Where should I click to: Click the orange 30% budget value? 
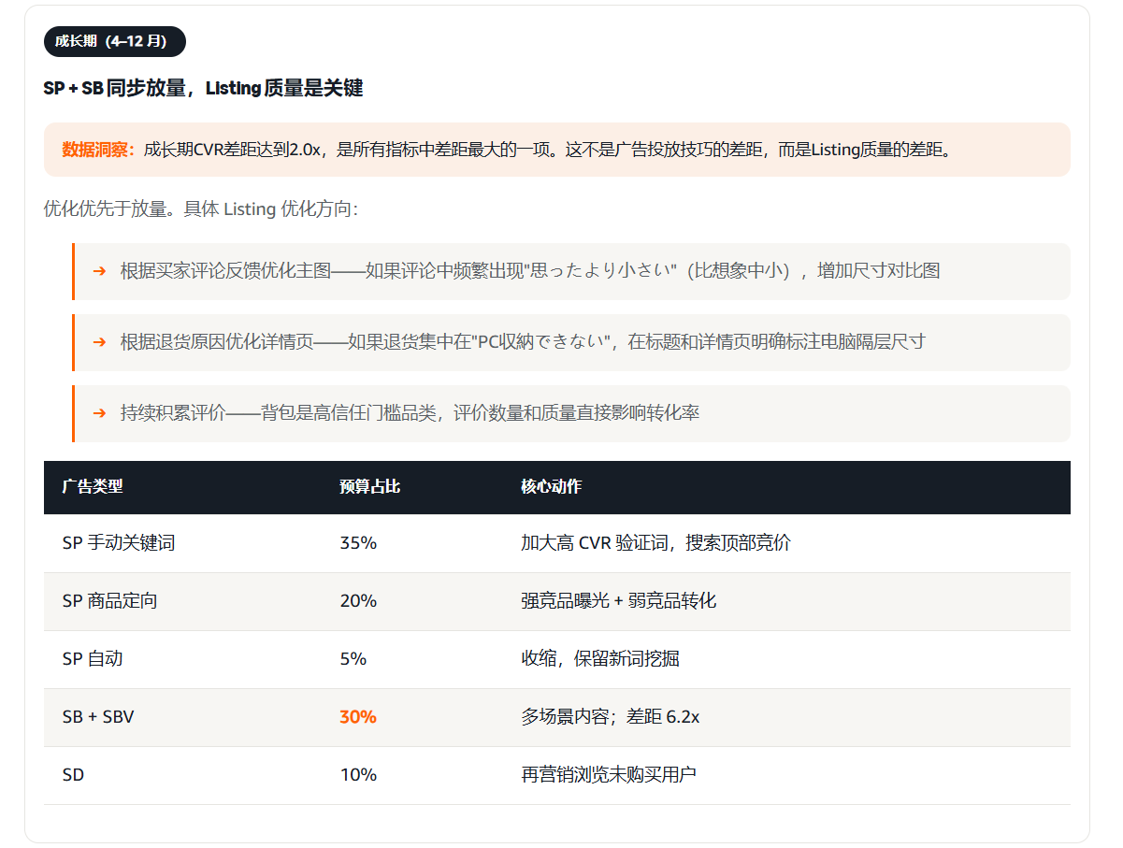click(358, 717)
